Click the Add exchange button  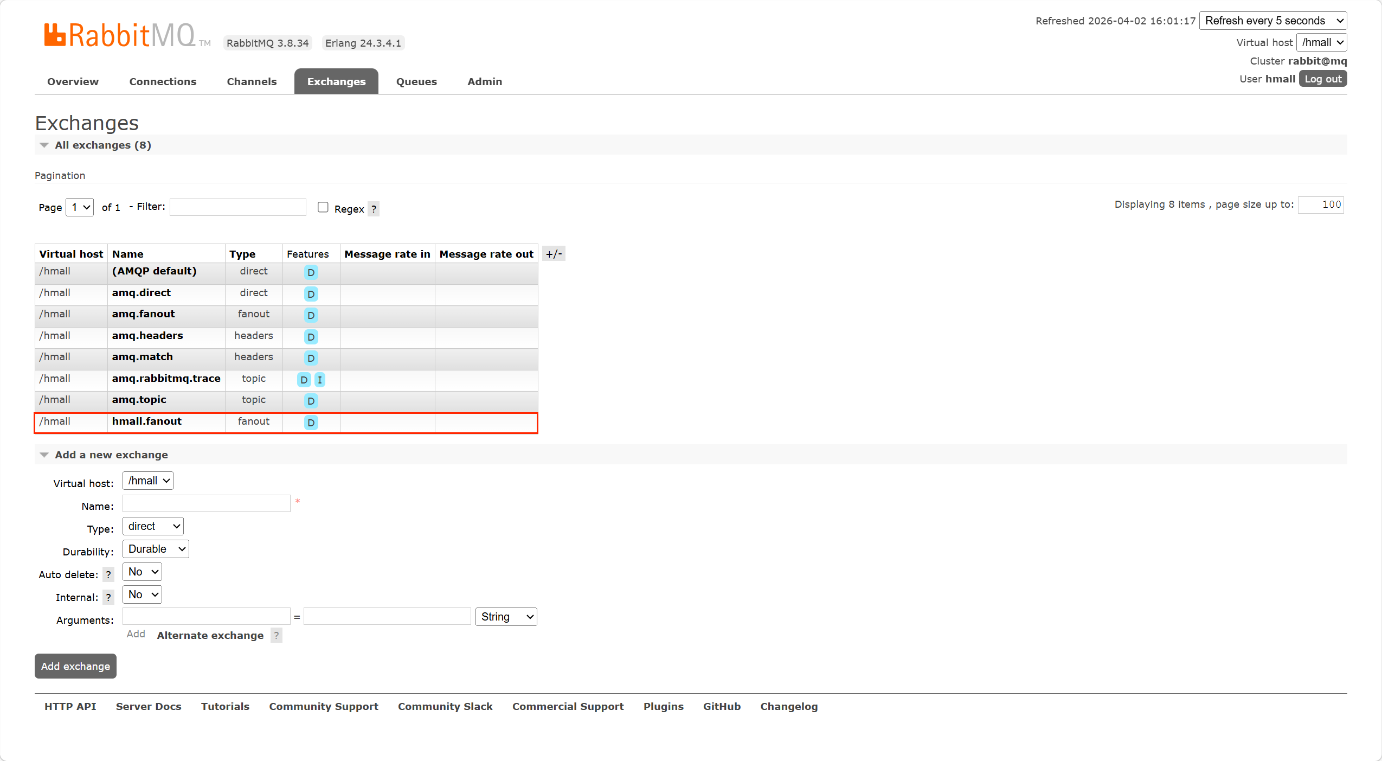75,666
